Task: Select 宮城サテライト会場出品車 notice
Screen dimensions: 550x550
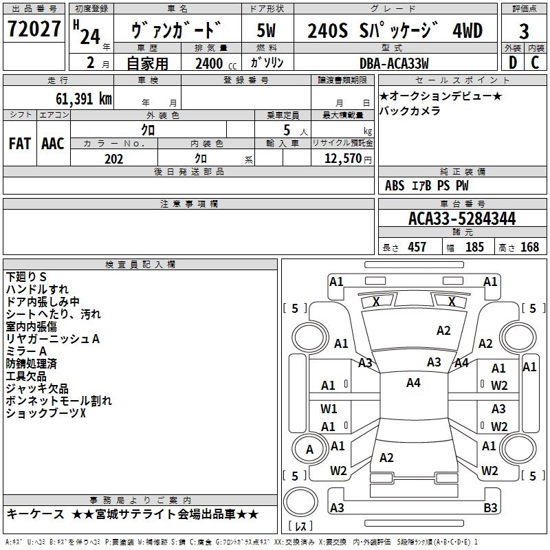Action: 165,514
